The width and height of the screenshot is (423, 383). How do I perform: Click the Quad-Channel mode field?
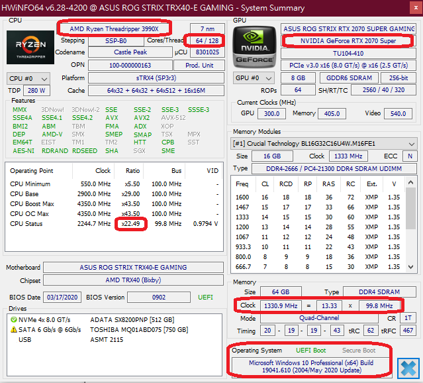(x=319, y=318)
